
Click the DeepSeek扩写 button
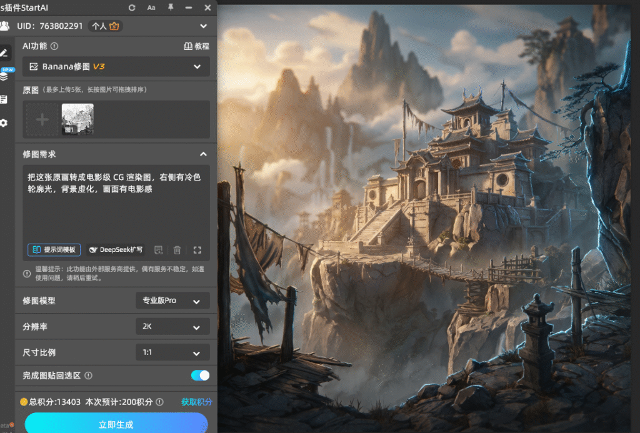(116, 250)
